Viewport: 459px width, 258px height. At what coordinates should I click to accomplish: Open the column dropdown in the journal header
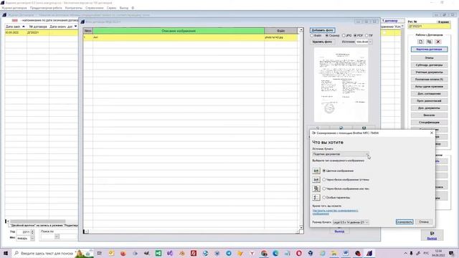[x=75, y=27]
